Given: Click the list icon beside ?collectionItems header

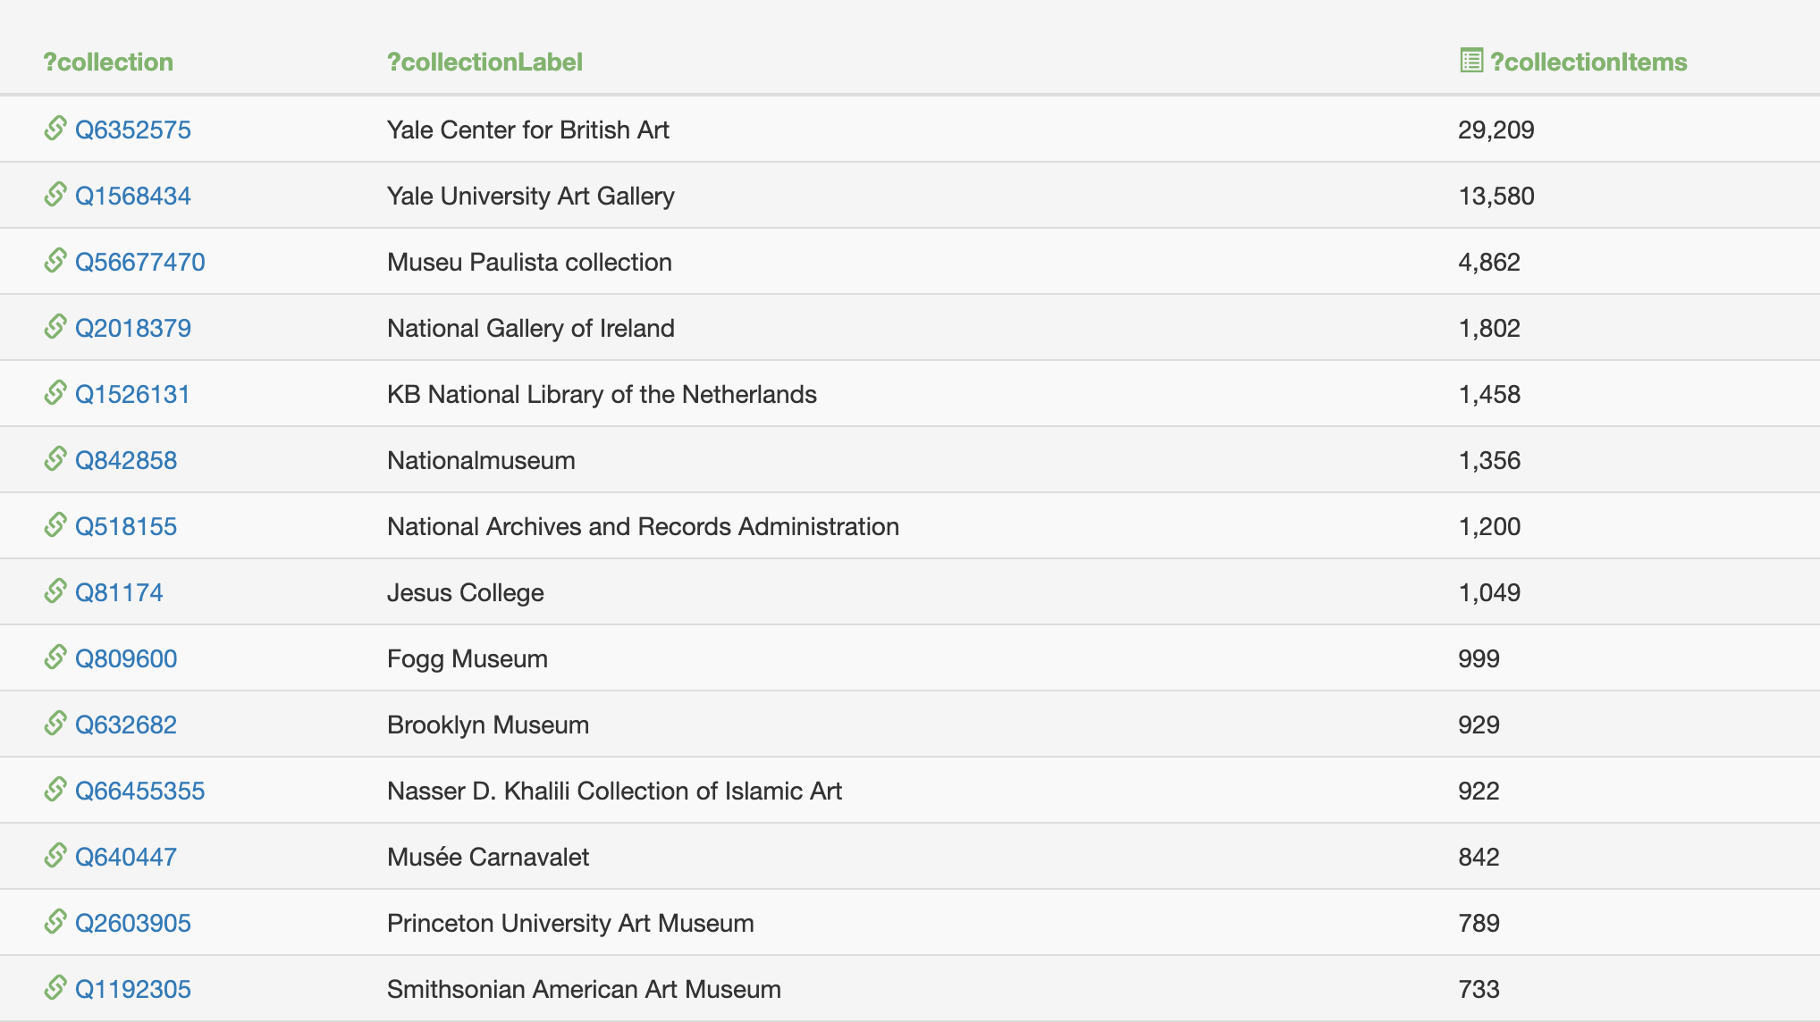Looking at the screenshot, I should [1470, 61].
